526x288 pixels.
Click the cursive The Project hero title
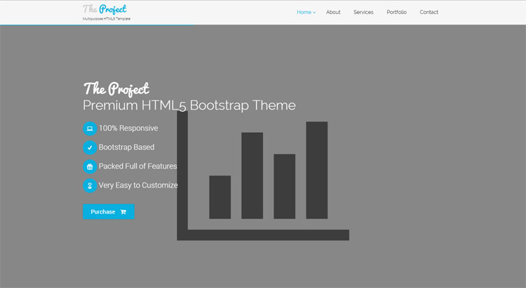pyautogui.click(x=116, y=89)
